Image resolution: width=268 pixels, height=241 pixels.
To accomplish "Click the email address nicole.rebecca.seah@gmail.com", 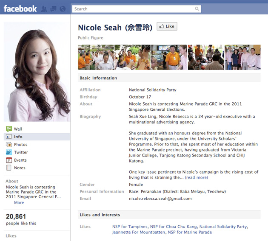I will tap(160, 199).
